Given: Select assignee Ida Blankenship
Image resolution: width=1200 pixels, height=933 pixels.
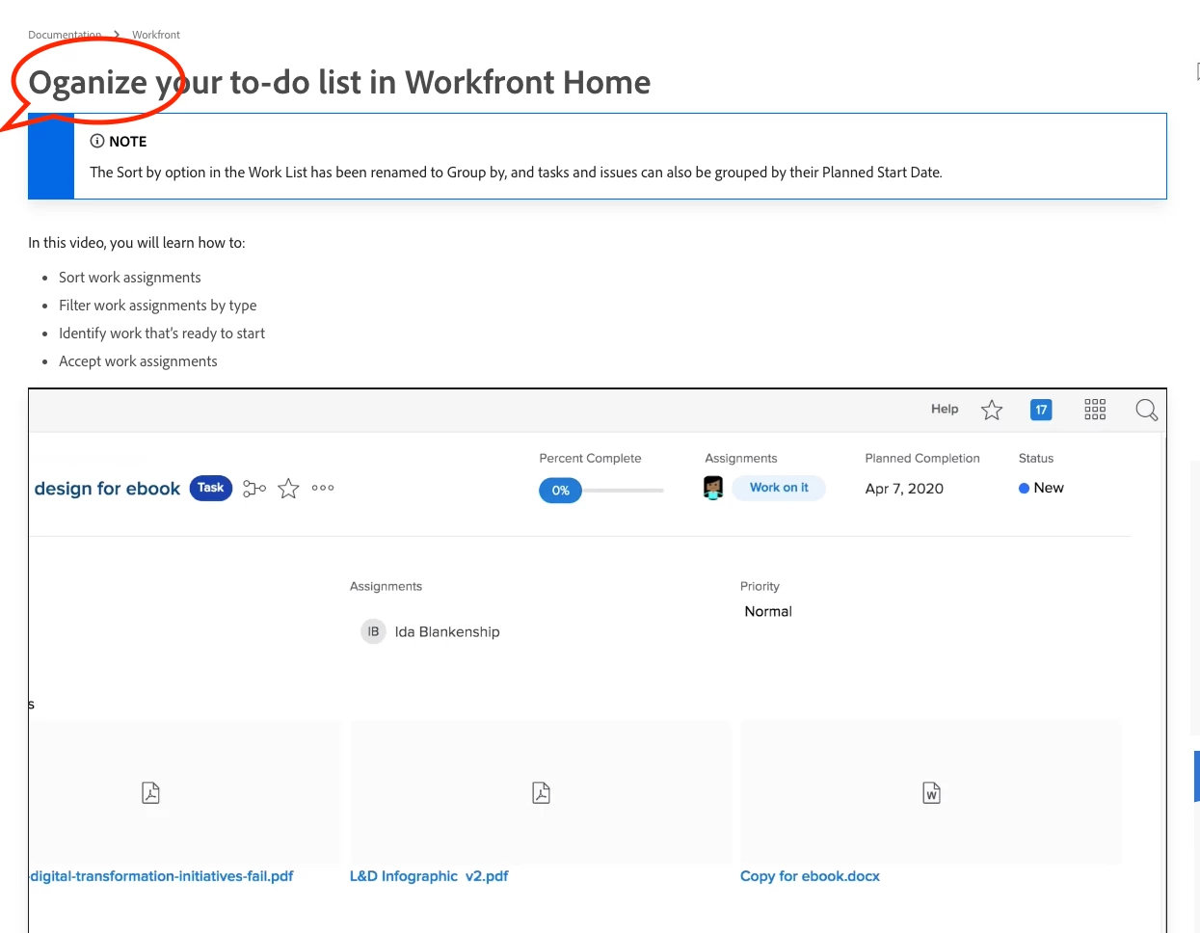Looking at the screenshot, I should point(447,632).
